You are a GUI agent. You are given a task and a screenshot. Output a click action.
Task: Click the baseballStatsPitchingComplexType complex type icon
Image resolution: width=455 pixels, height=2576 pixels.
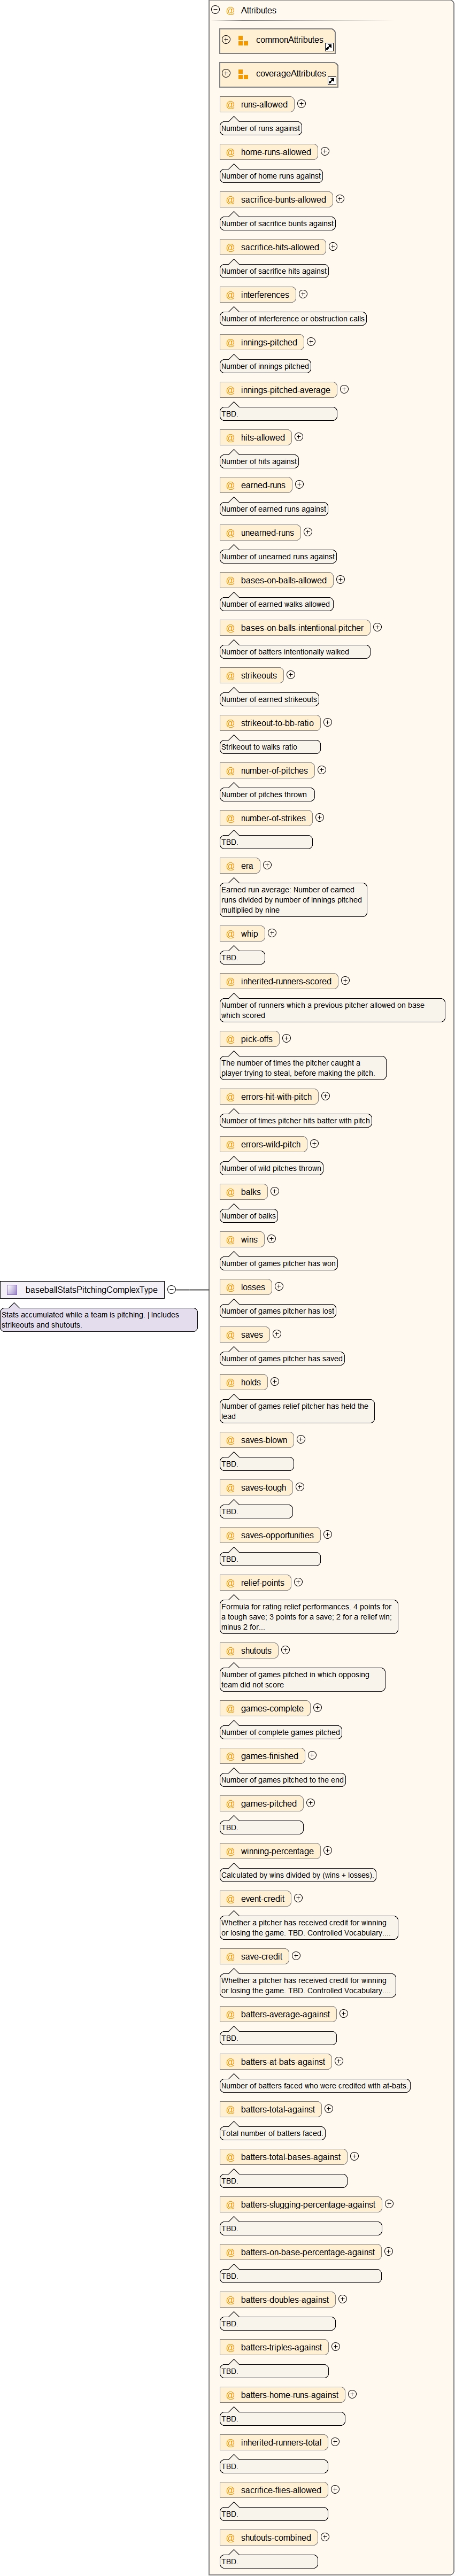point(12,1290)
